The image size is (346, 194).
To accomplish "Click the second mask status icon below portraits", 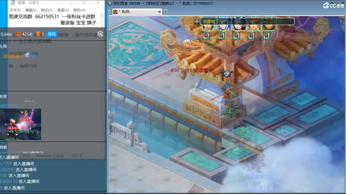I will [221, 36].
